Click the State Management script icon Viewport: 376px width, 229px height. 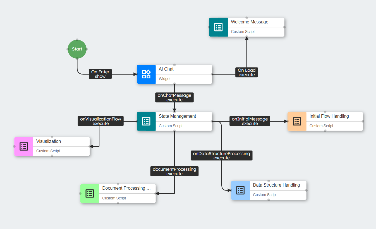(x=146, y=121)
